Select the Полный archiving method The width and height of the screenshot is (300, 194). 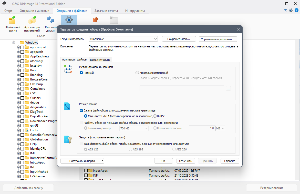pyautogui.click(x=81, y=73)
